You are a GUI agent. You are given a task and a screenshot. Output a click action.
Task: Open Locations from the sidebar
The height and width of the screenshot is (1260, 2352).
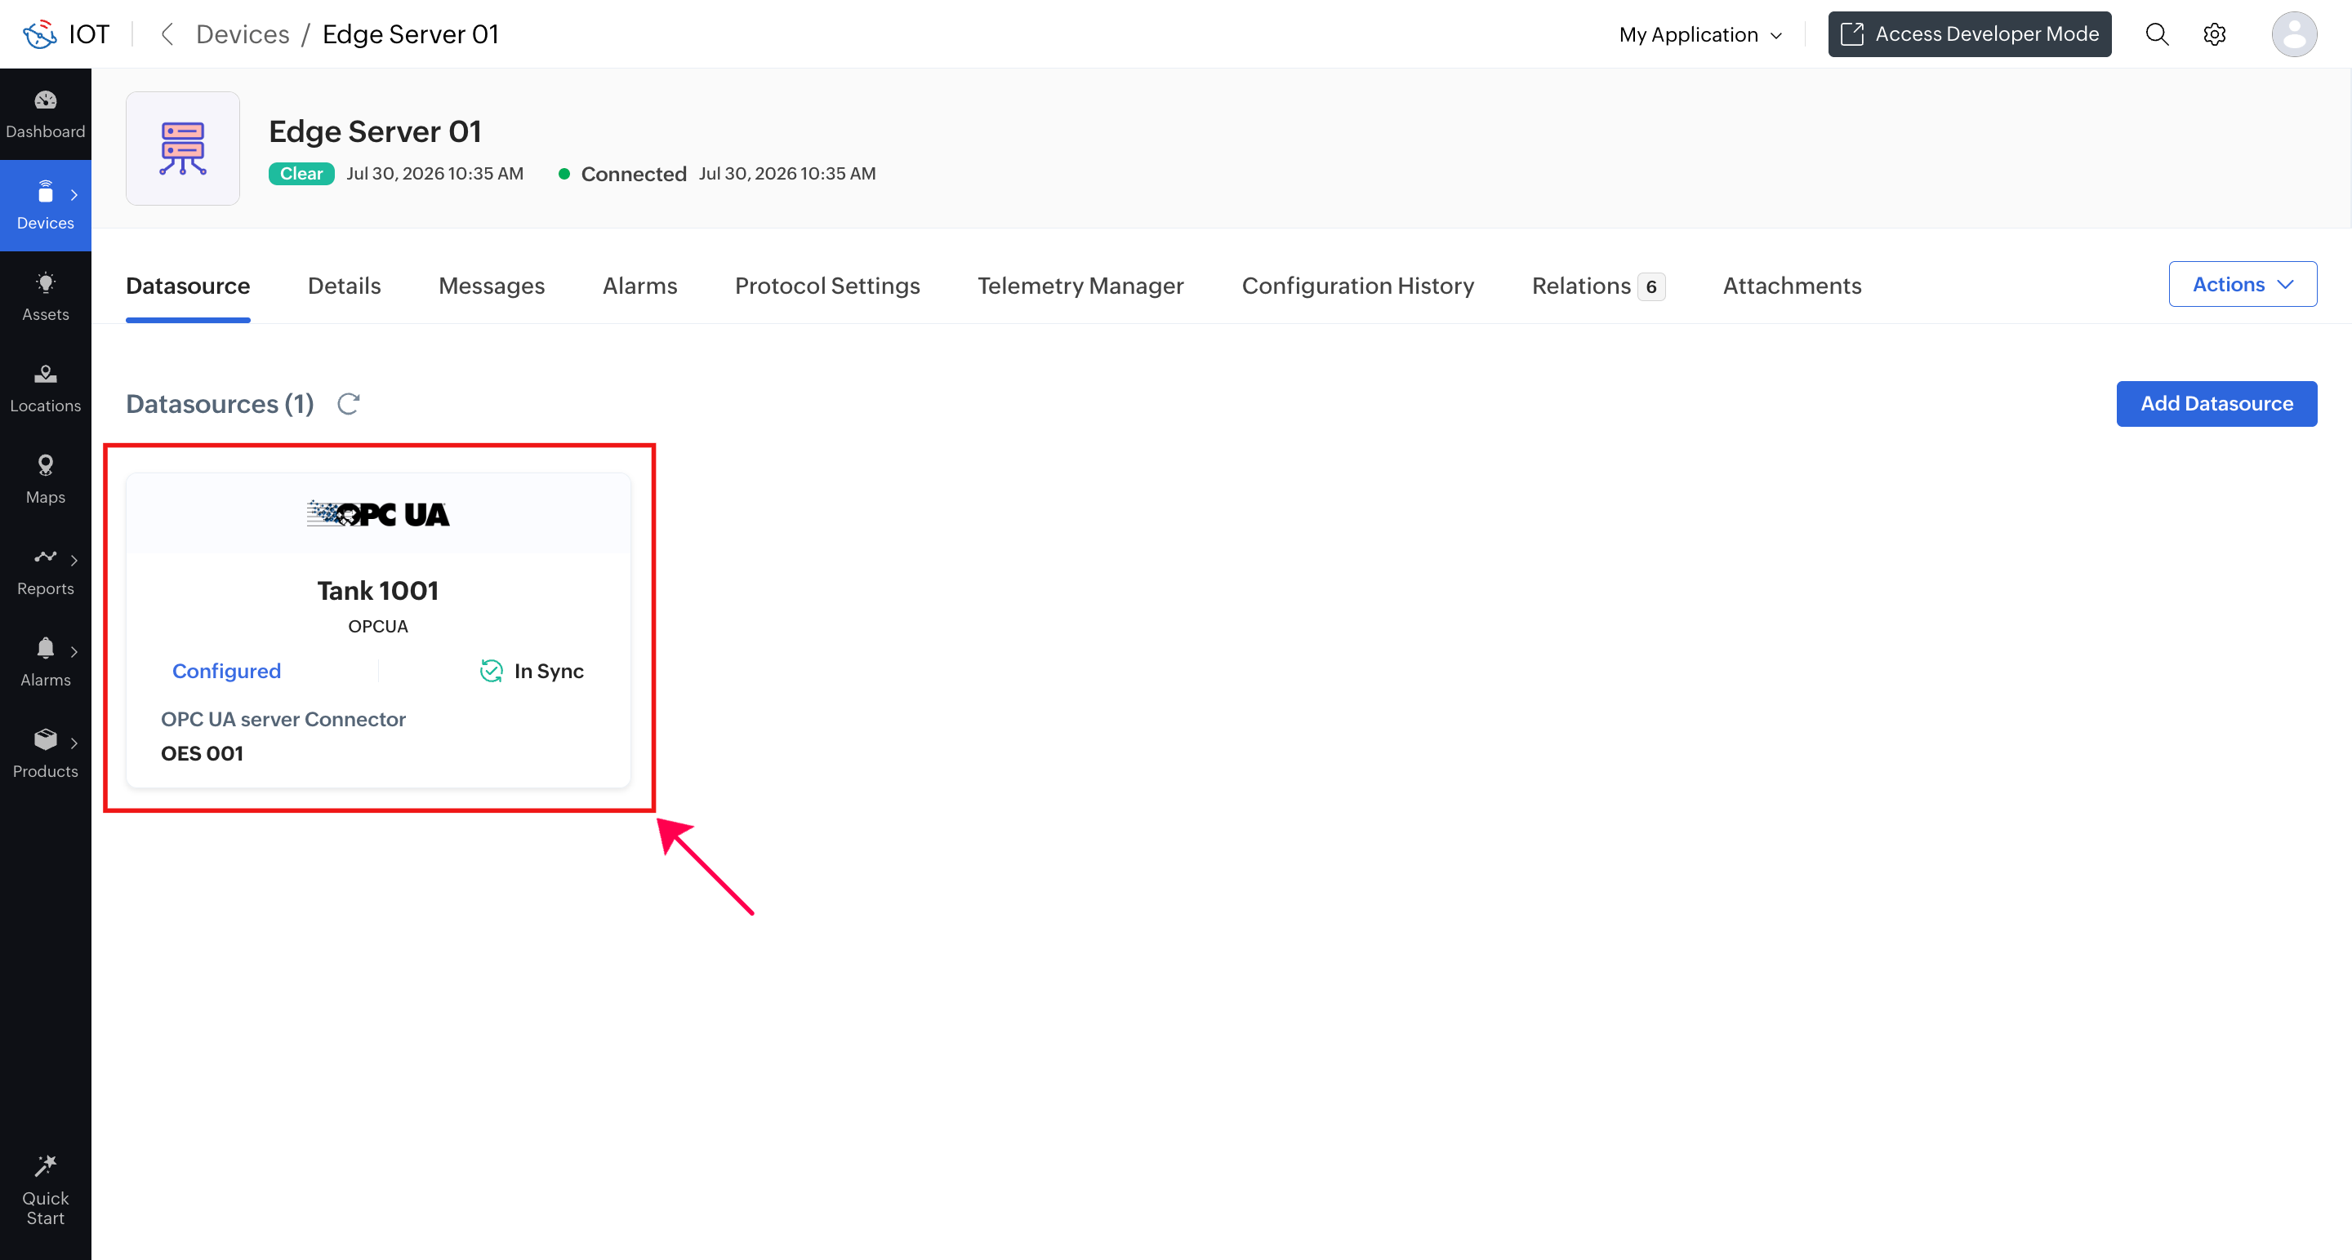[x=46, y=388]
